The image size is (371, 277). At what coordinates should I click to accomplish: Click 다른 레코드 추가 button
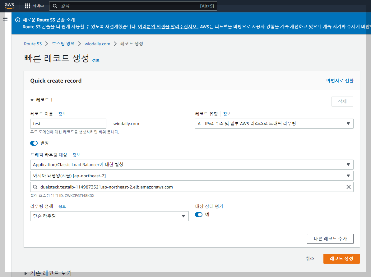point(330,239)
